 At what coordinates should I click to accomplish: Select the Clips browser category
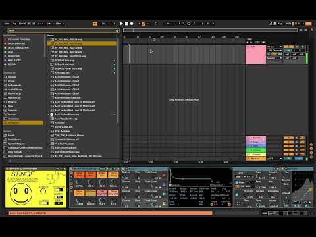pos(11,106)
